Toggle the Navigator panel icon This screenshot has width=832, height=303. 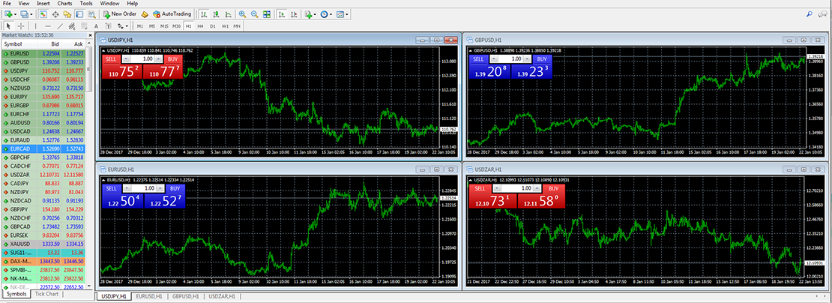point(67,13)
